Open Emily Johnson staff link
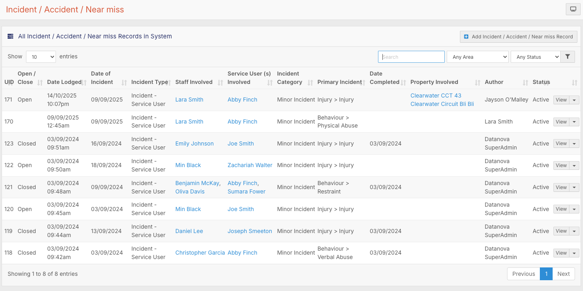Screen dimensions: 583x291 pyautogui.click(x=195, y=144)
